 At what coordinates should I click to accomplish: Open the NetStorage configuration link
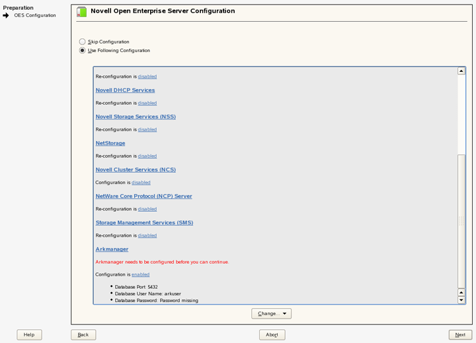110,143
